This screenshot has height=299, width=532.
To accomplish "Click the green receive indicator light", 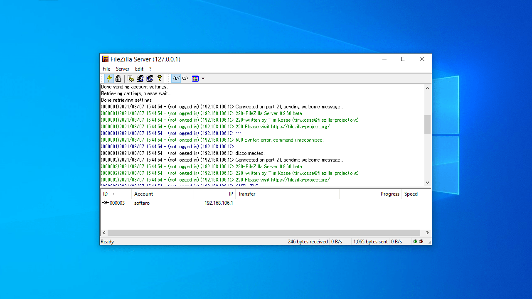I will pos(415,242).
